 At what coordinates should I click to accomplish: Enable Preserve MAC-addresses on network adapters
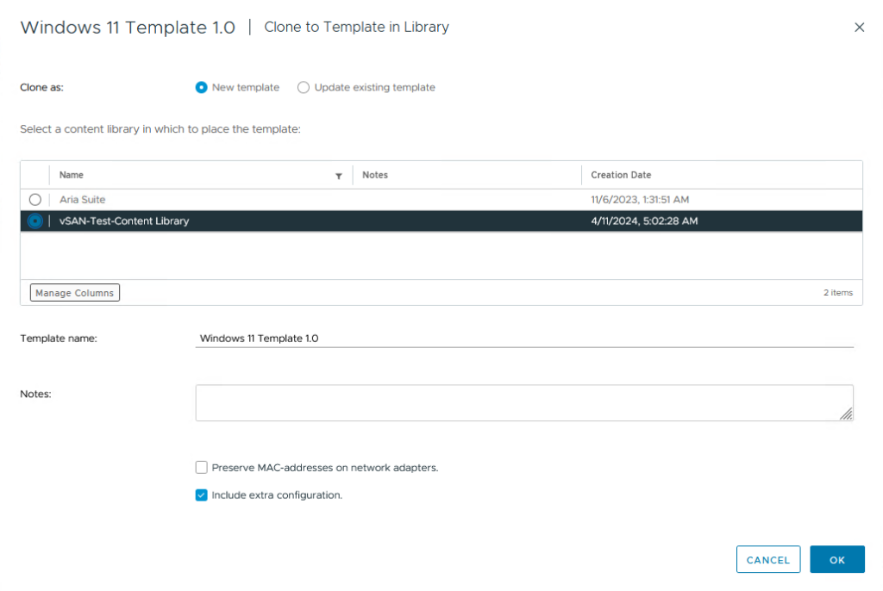[x=202, y=468]
